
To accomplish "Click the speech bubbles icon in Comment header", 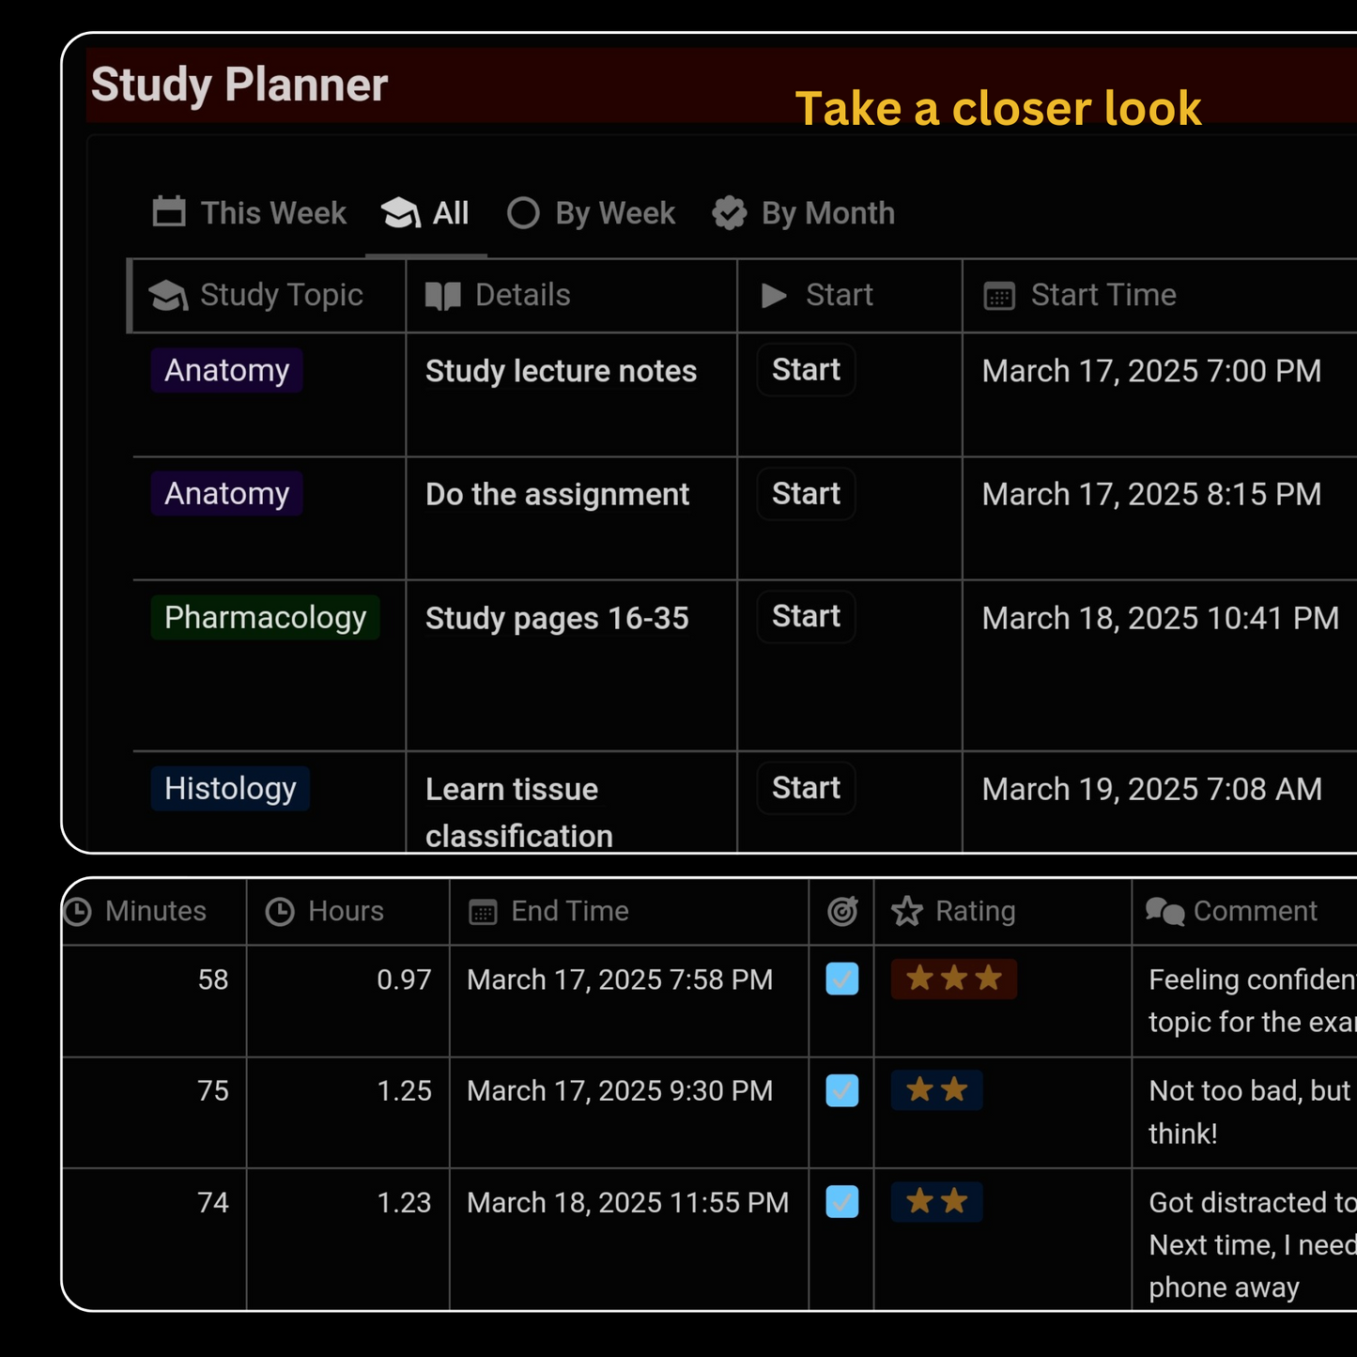I will pyautogui.click(x=1164, y=911).
